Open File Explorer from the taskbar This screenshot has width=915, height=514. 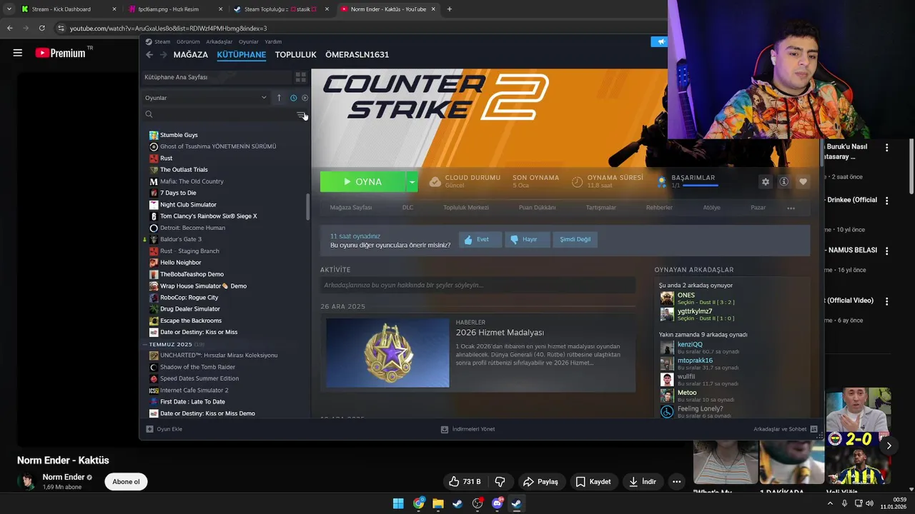coord(437,503)
